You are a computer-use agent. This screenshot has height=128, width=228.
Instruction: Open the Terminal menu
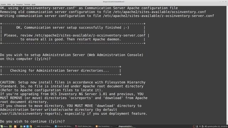27,4
